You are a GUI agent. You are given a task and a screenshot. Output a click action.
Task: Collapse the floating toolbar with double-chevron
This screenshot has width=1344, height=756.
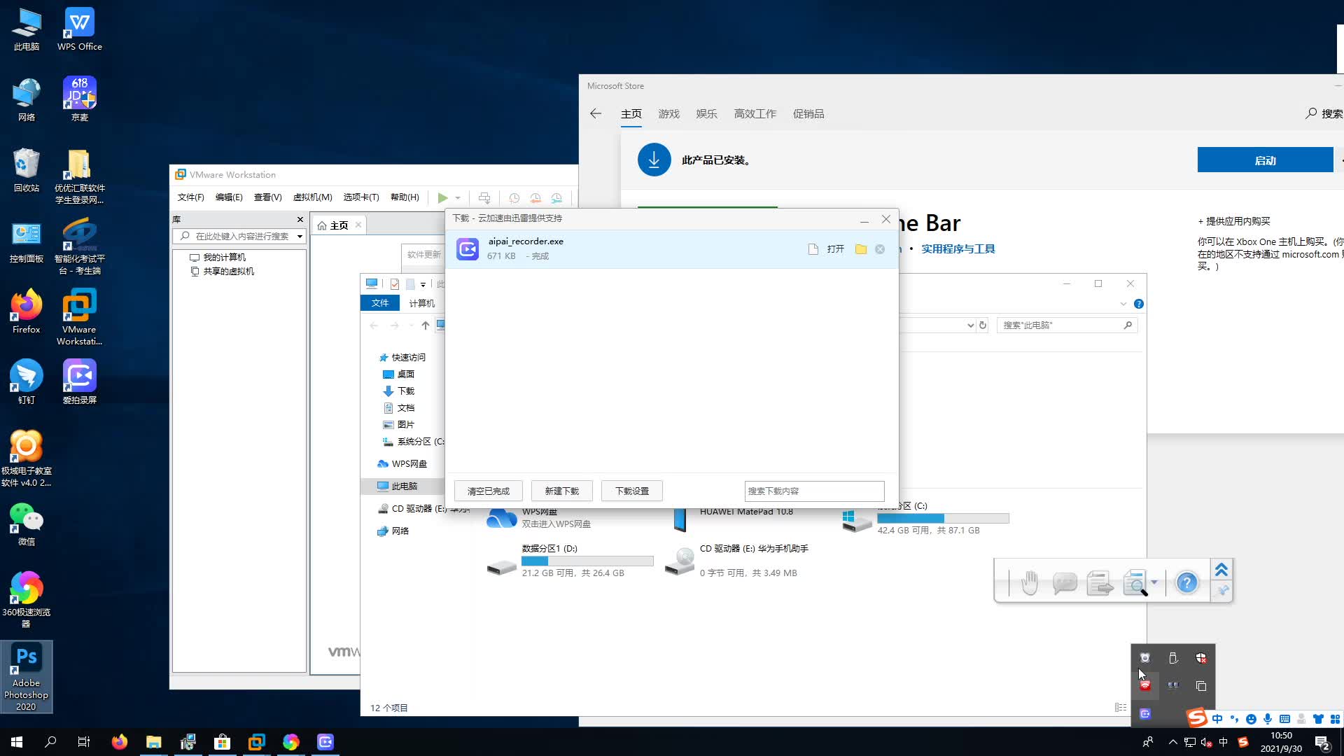[x=1221, y=570]
